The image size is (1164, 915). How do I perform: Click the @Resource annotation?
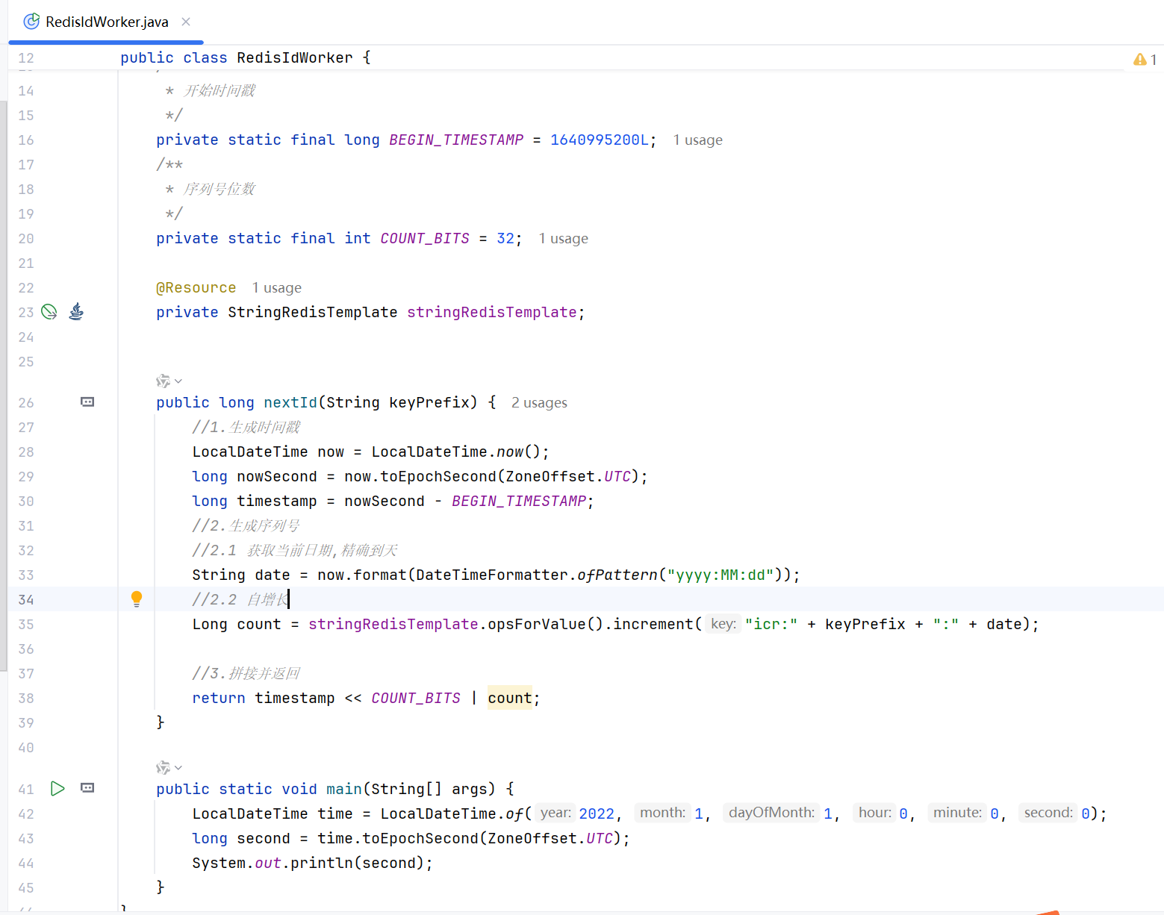tap(196, 288)
